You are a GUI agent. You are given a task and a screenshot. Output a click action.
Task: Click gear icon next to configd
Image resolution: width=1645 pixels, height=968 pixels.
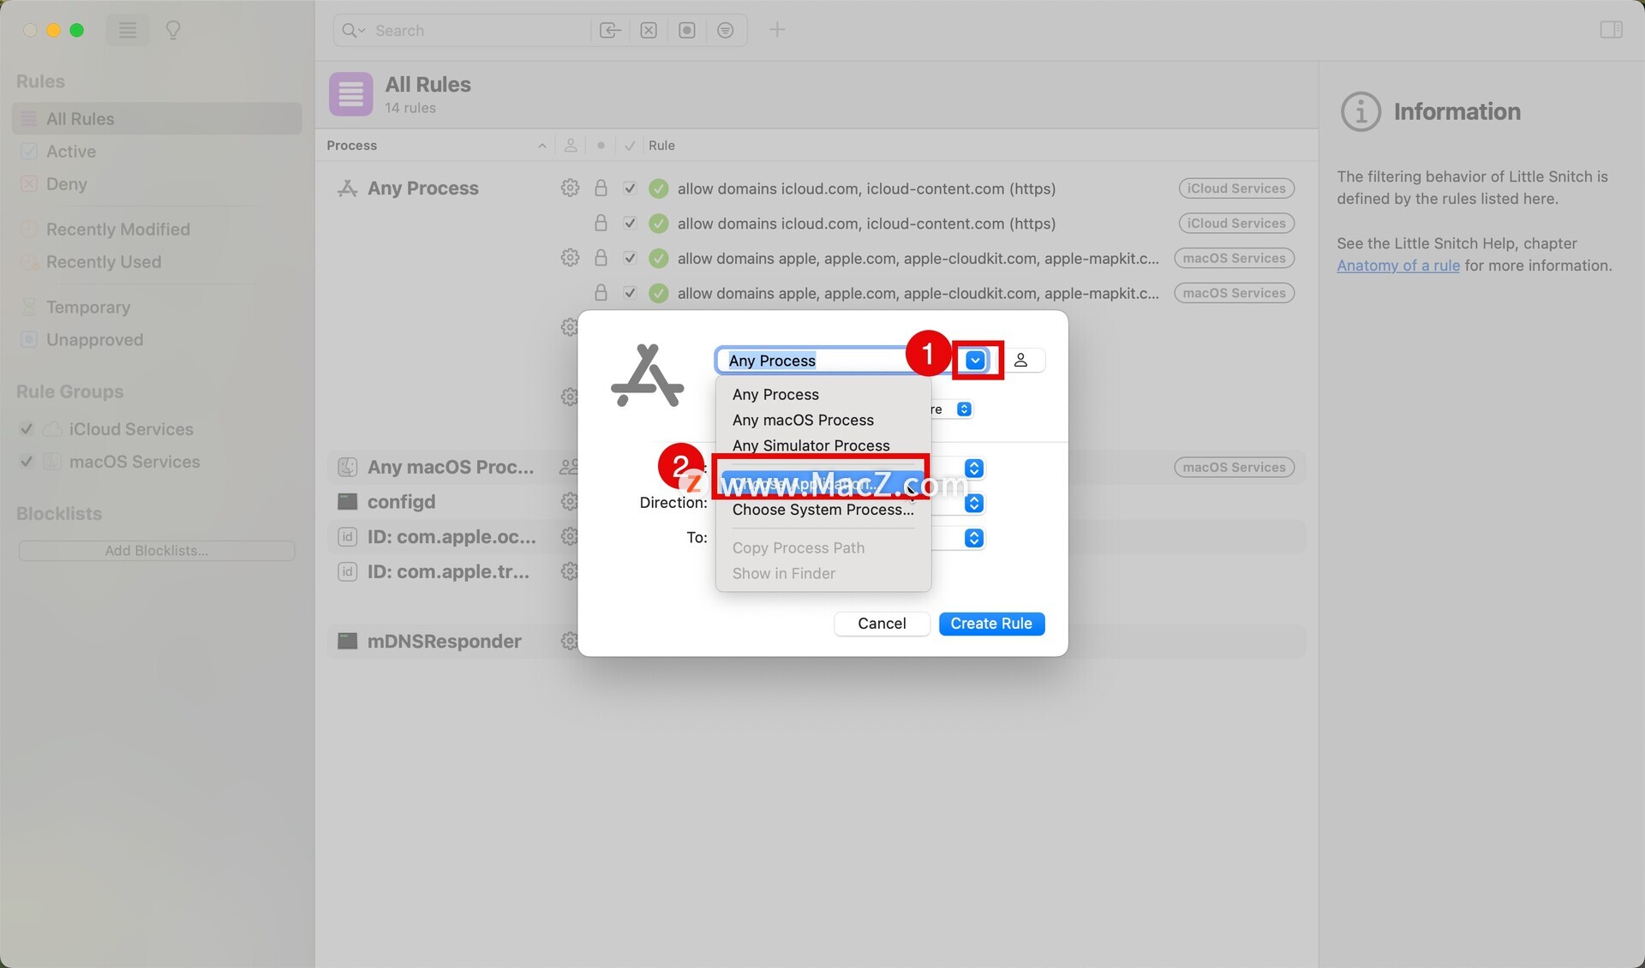569,501
